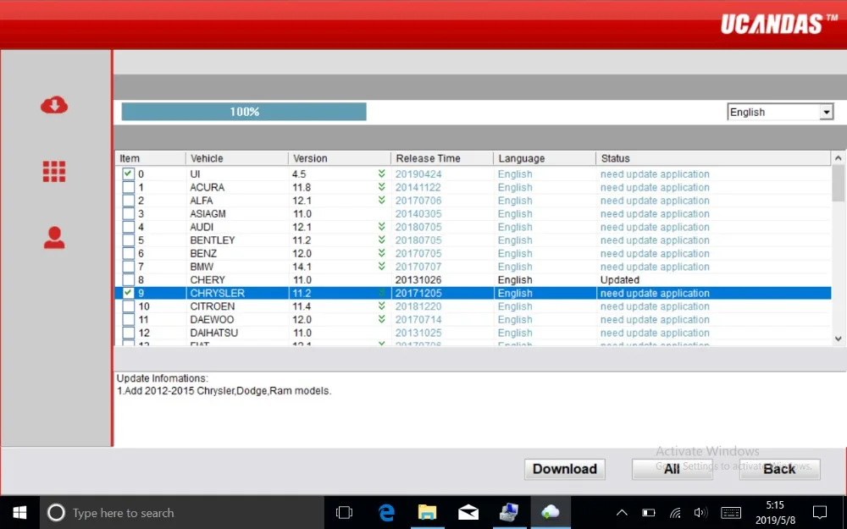
Task: Check the ASIAGM row checkbox
Action: point(128,214)
